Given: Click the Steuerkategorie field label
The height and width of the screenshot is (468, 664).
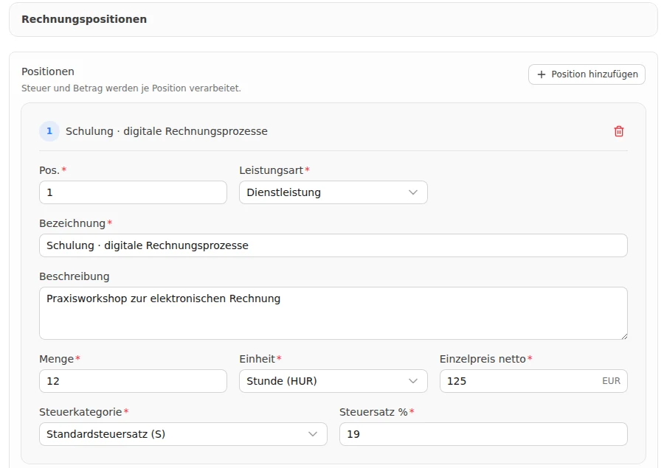Looking at the screenshot, I should [80, 412].
